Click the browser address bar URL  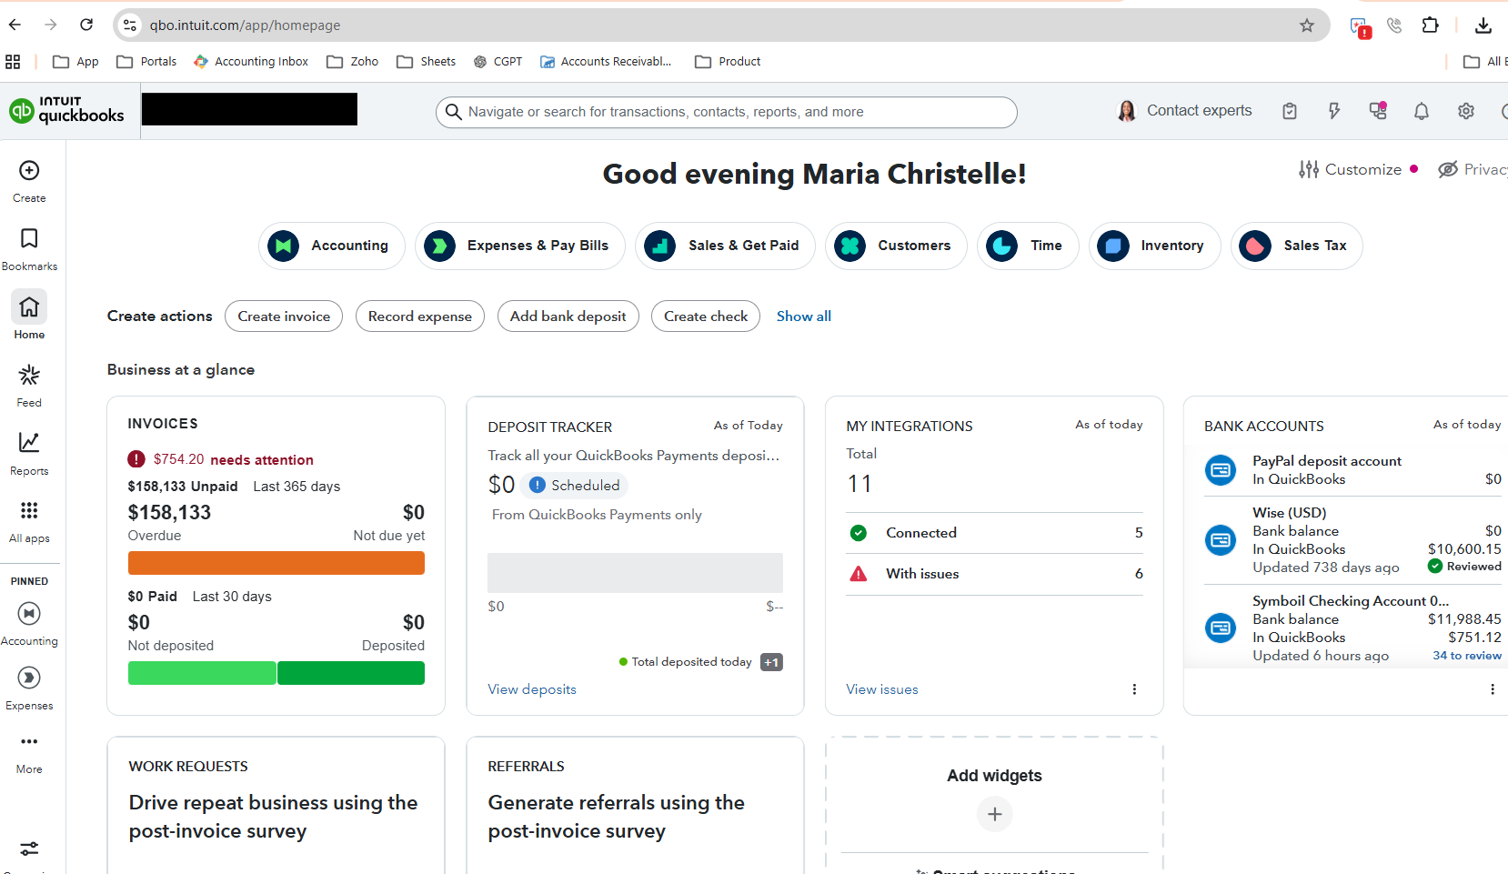pyautogui.click(x=246, y=25)
